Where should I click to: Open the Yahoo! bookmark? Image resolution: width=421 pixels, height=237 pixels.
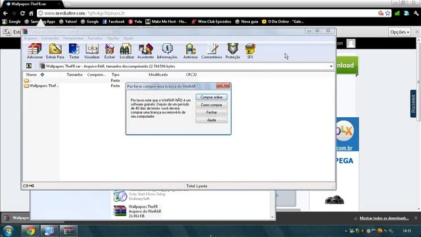68,22
